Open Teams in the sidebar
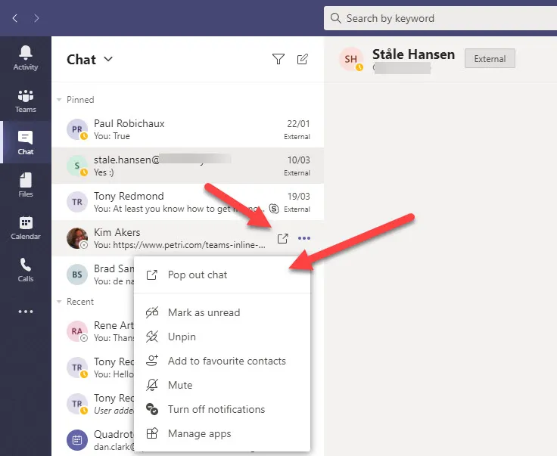The image size is (557, 456). click(26, 101)
